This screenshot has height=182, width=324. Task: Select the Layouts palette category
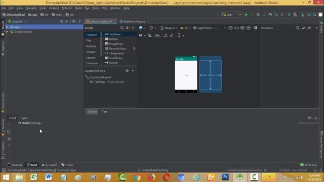click(91, 58)
